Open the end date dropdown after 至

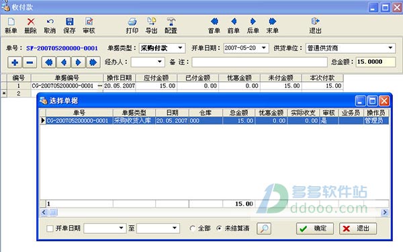(x=174, y=228)
